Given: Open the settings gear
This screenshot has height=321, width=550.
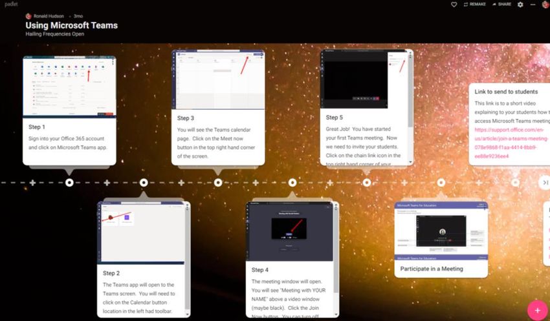Looking at the screenshot, I should click(x=520, y=5).
